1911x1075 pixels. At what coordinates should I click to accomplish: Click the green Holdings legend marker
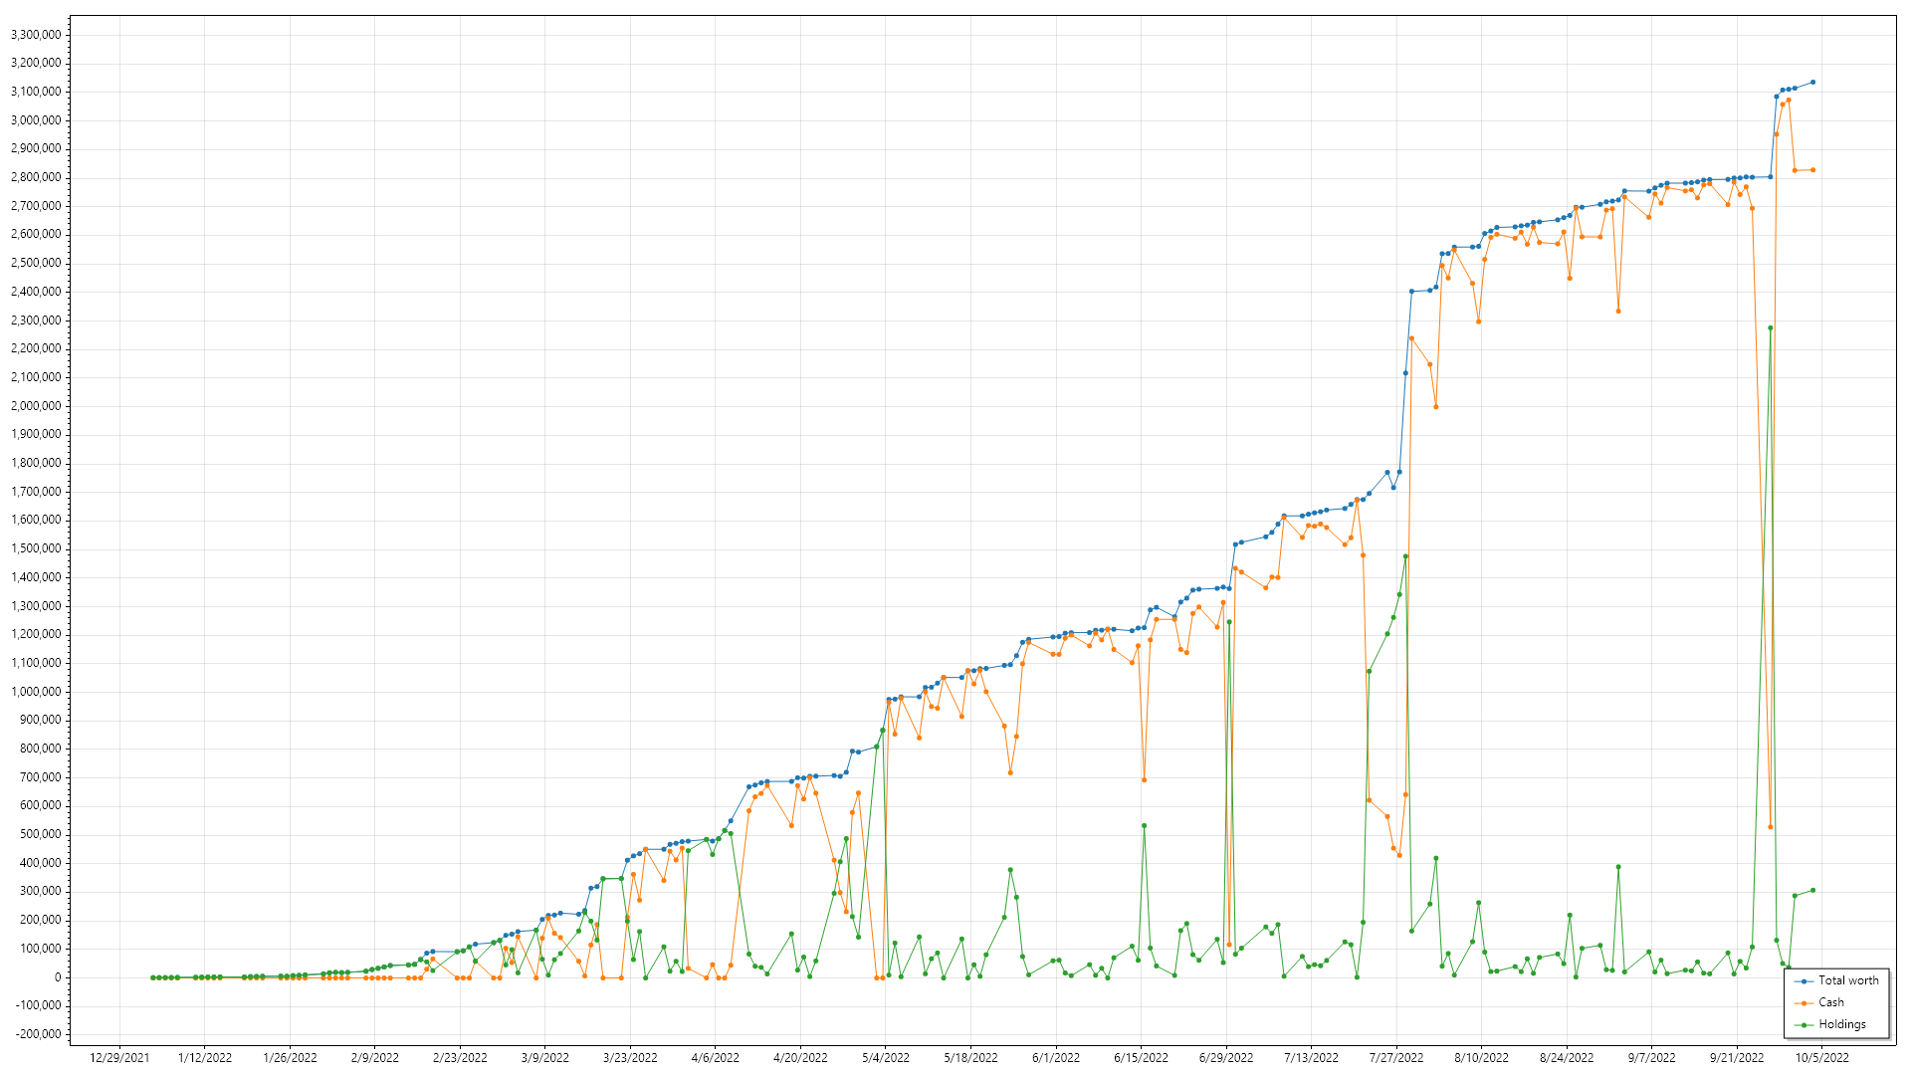1804,1025
